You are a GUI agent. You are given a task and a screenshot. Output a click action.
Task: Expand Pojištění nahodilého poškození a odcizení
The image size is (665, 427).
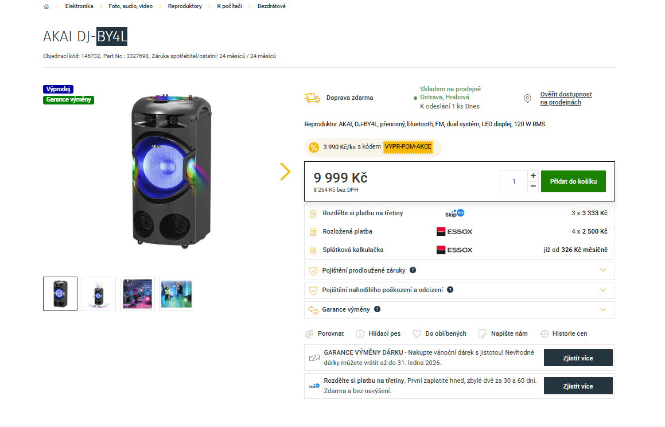tap(603, 290)
